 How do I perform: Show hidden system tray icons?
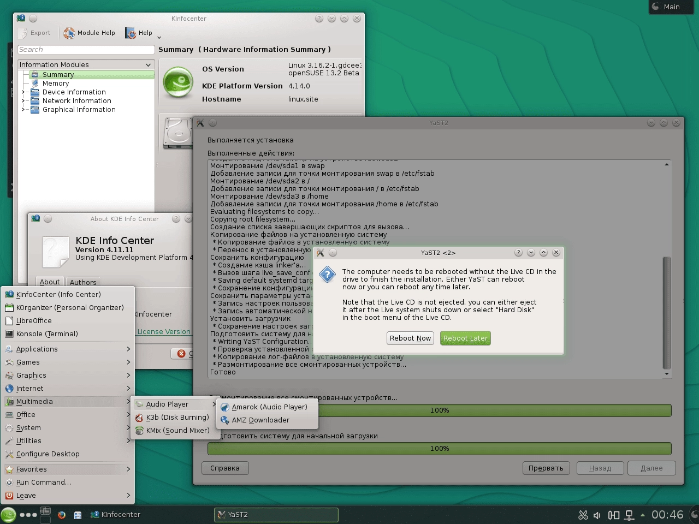pos(643,515)
